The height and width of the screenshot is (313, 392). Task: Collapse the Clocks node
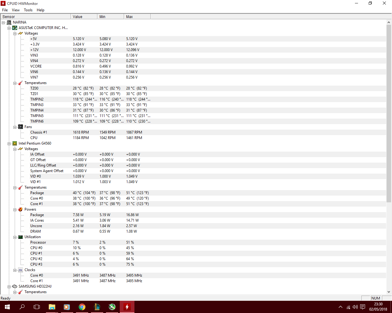(x=15, y=270)
